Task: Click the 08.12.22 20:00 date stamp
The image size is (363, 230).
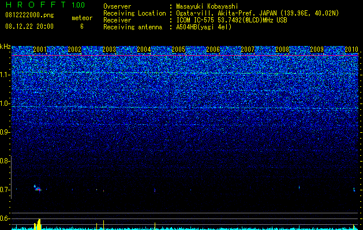Action: pos(29,26)
